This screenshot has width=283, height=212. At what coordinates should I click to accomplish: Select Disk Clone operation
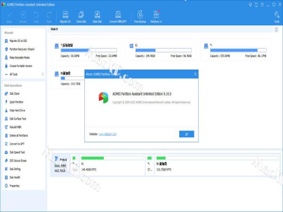pyautogui.click(x=14, y=94)
